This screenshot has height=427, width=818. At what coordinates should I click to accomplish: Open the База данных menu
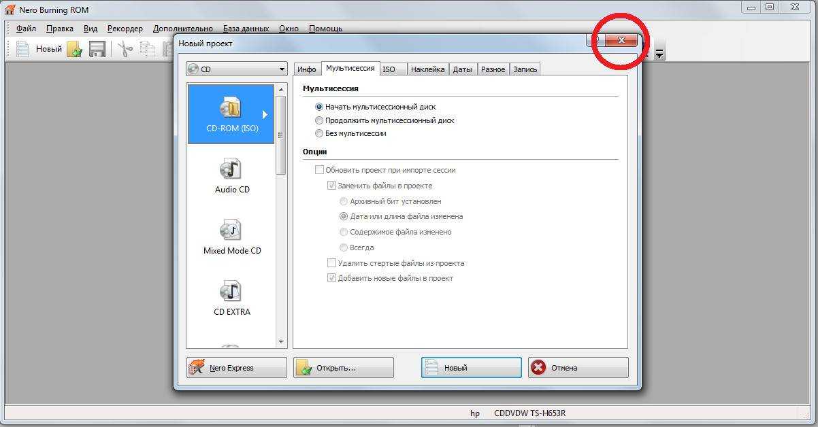pos(246,29)
